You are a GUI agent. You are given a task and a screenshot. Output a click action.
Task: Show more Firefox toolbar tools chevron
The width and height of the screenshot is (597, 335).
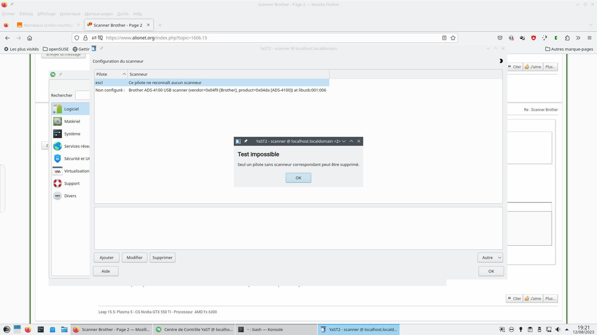point(578,38)
